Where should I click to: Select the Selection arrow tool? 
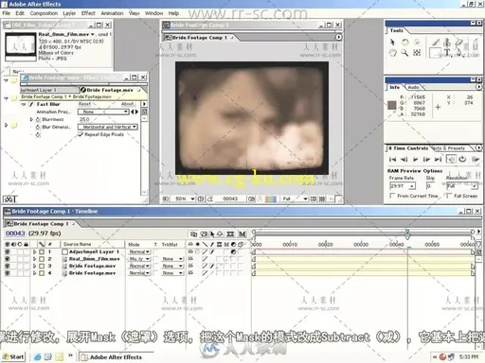(x=392, y=42)
